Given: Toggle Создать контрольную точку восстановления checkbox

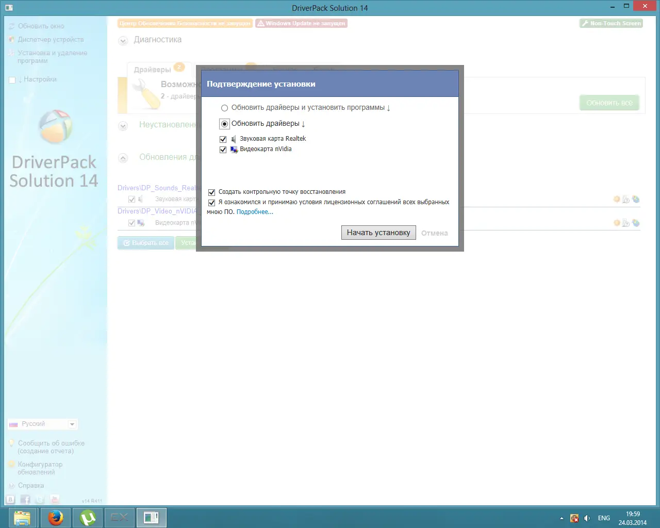Looking at the screenshot, I should [211, 192].
